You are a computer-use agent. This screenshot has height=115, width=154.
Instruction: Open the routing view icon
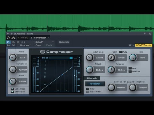click(13, 38)
